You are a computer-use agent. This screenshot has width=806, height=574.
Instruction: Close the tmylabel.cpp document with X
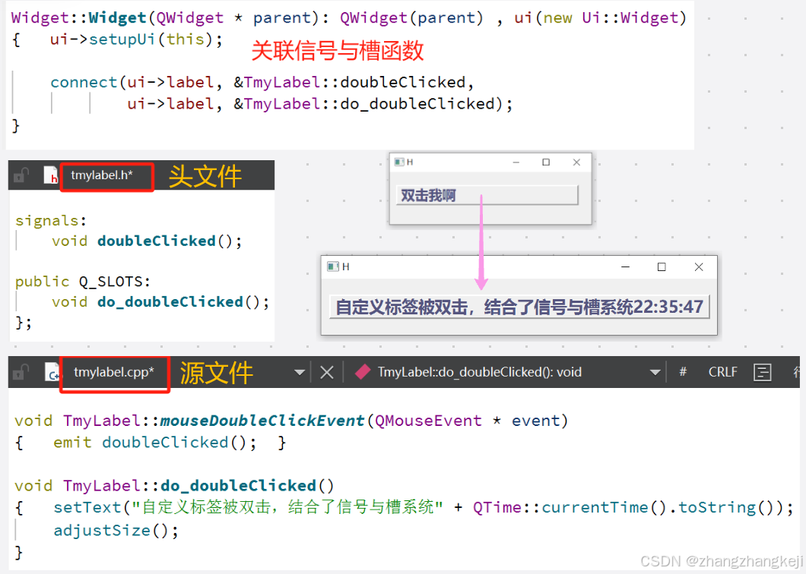(327, 372)
